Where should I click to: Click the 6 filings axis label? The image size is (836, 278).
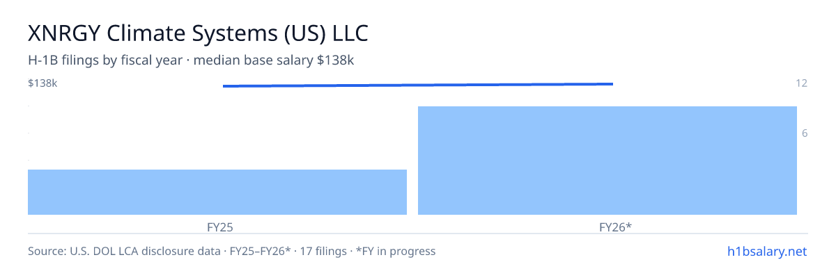[805, 133]
